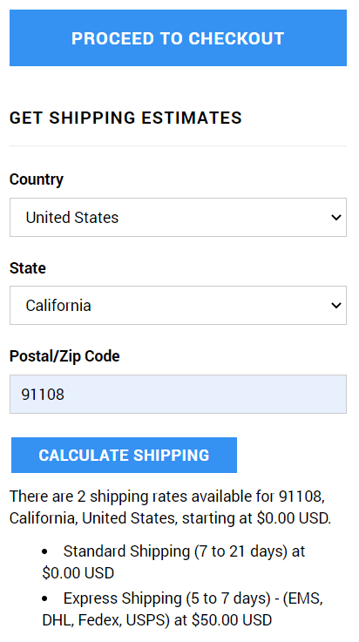Click the bullet before Express Shipping
Viewport: 359px width, 642px height.
coord(44,599)
